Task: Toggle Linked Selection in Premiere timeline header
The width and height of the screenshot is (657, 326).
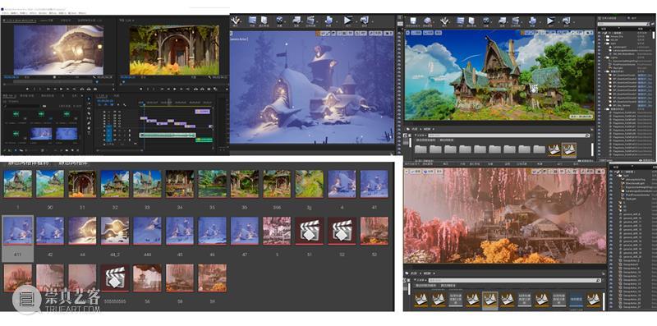Action: pyautogui.click(x=112, y=105)
